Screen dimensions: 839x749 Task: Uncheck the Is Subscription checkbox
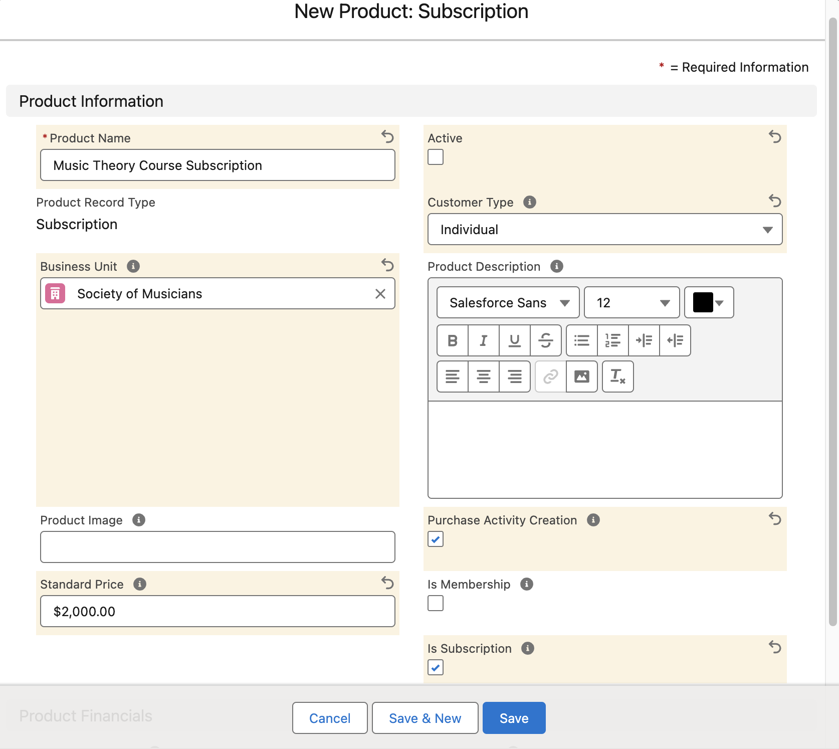click(x=436, y=667)
